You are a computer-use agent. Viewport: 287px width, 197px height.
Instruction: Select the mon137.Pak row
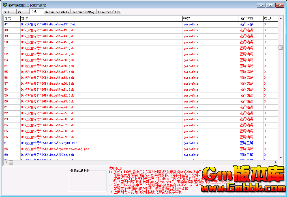click(x=48, y=24)
